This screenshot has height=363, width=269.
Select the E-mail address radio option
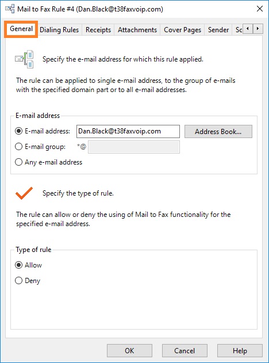tap(43, 131)
